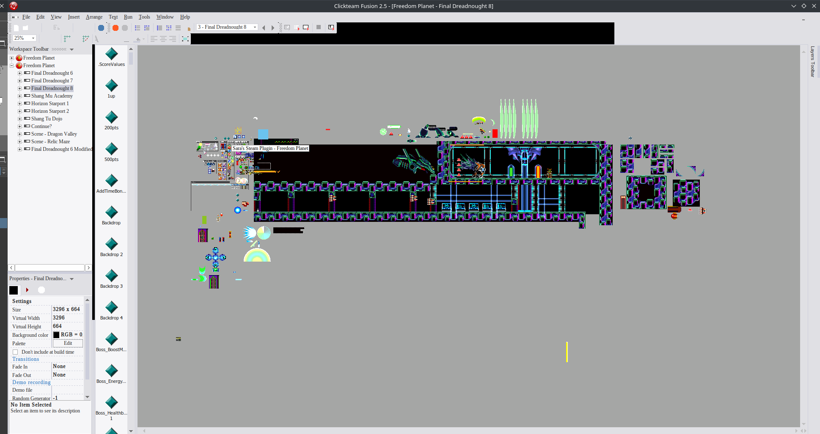The width and height of the screenshot is (820, 434).
Task: Select Scene - Relic Maze in tree
Action: pos(50,142)
